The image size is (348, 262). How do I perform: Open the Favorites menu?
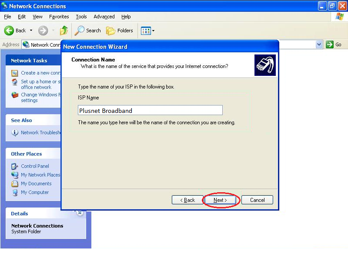[x=59, y=17]
